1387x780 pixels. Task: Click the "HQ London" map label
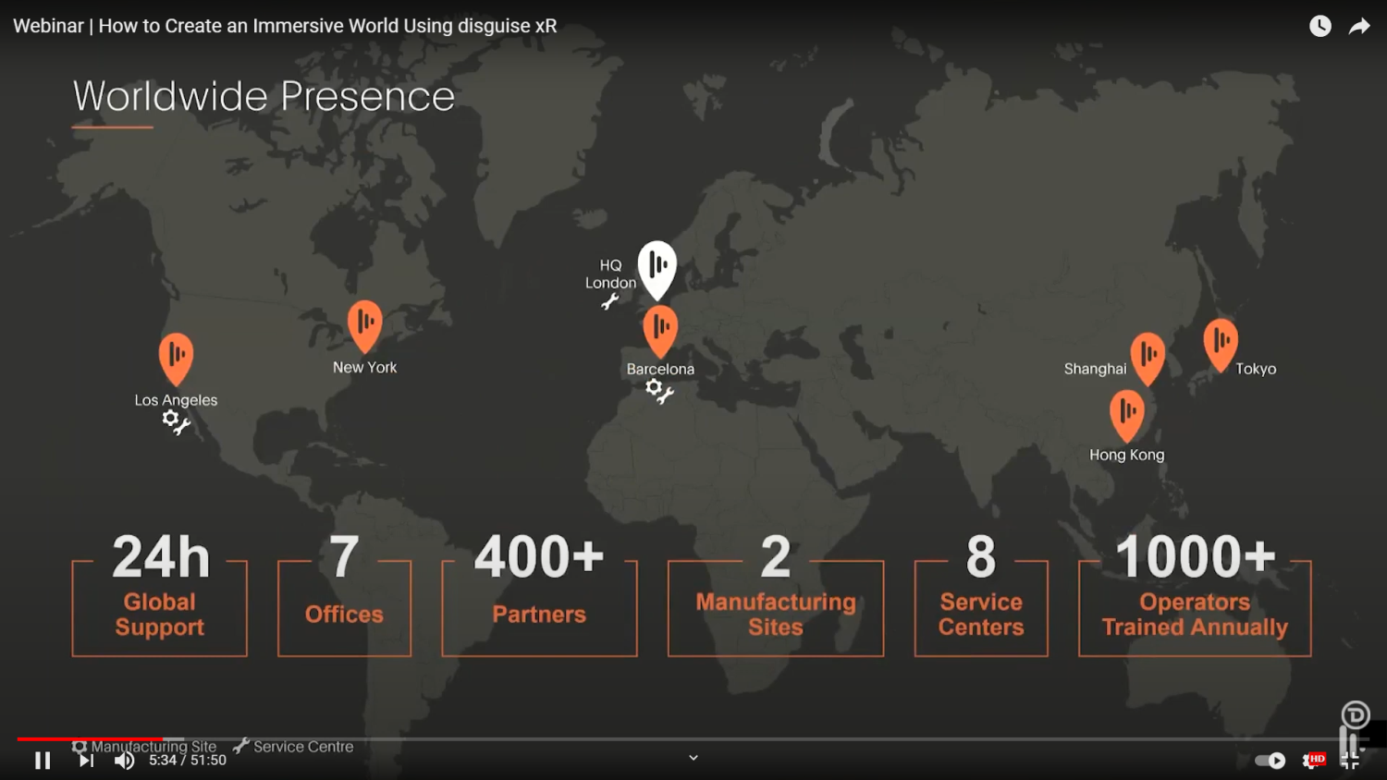tap(610, 274)
